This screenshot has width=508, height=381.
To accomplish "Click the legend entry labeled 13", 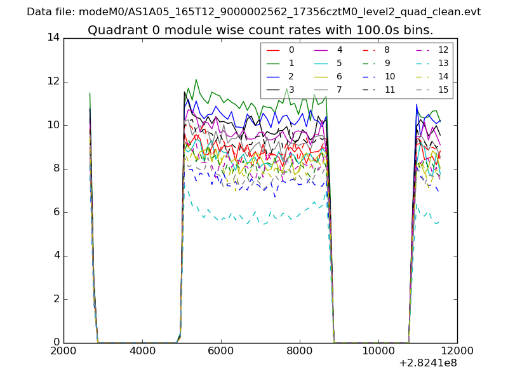I will click(443, 63).
